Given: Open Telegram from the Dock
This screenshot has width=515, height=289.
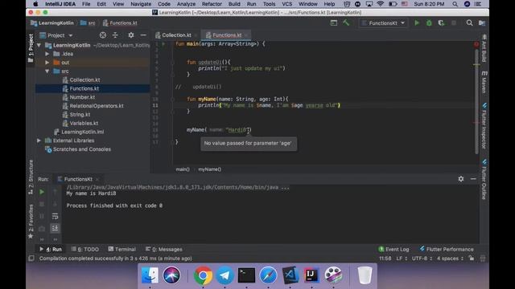Looking at the screenshot, I should (x=225, y=275).
